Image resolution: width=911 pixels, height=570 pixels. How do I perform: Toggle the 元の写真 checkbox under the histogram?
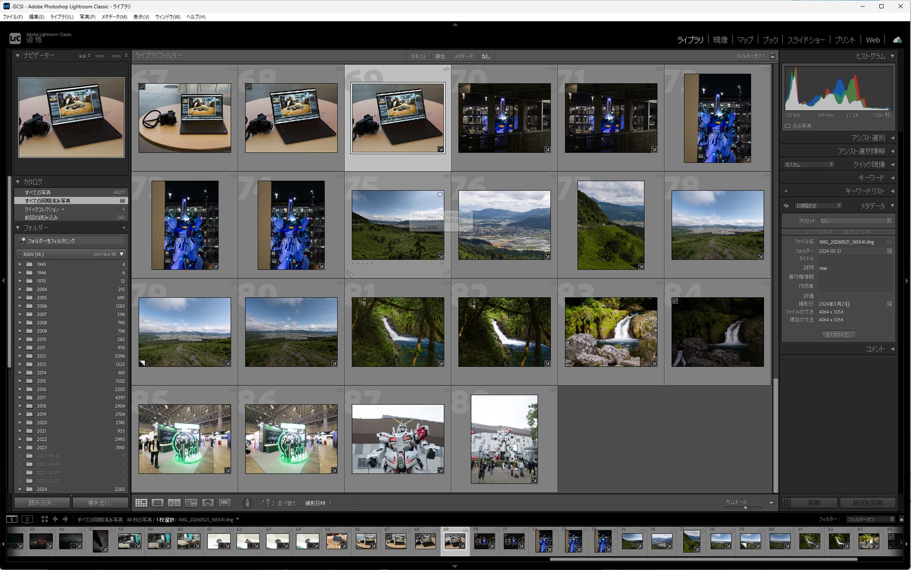[x=788, y=126]
